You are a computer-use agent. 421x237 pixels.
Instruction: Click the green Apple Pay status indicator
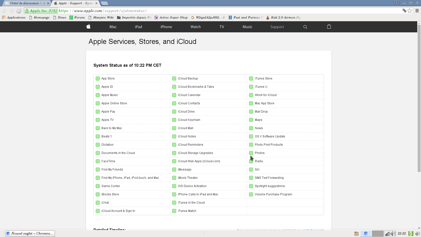click(x=98, y=112)
